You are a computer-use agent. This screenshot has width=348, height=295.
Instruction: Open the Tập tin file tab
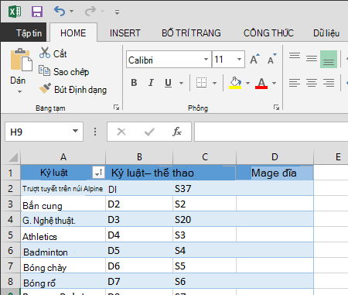pyautogui.click(x=23, y=33)
